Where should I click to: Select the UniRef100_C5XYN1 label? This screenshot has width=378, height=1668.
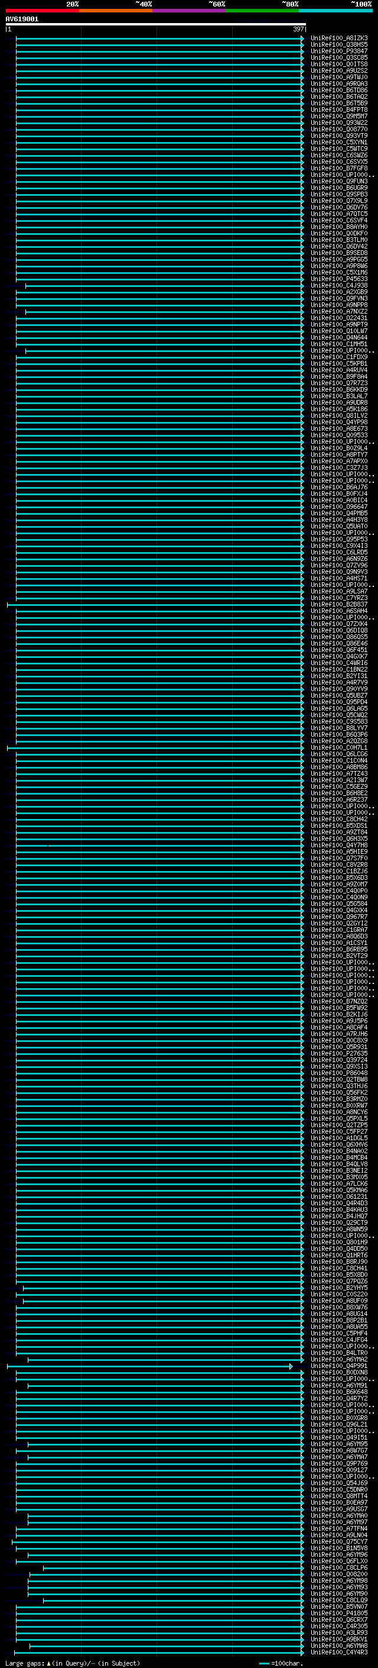pyautogui.click(x=339, y=143)
